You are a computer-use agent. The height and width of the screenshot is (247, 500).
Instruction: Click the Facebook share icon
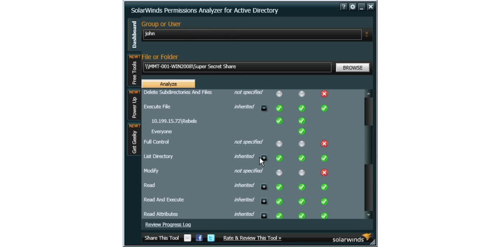point(199,238)
